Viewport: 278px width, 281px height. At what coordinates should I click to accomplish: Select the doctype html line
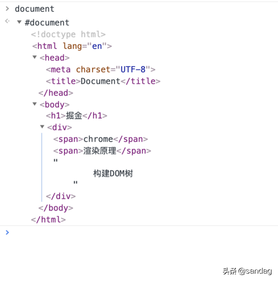coord(68,34)
